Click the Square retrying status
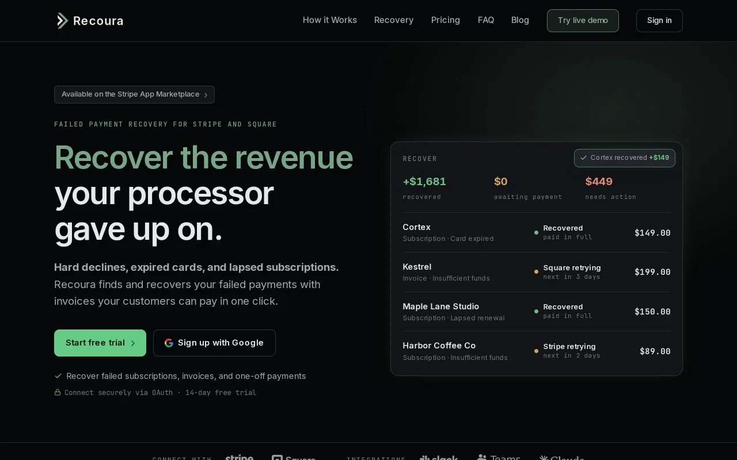The height and width of the screenshot is (460, 737). tap(572, 268)
